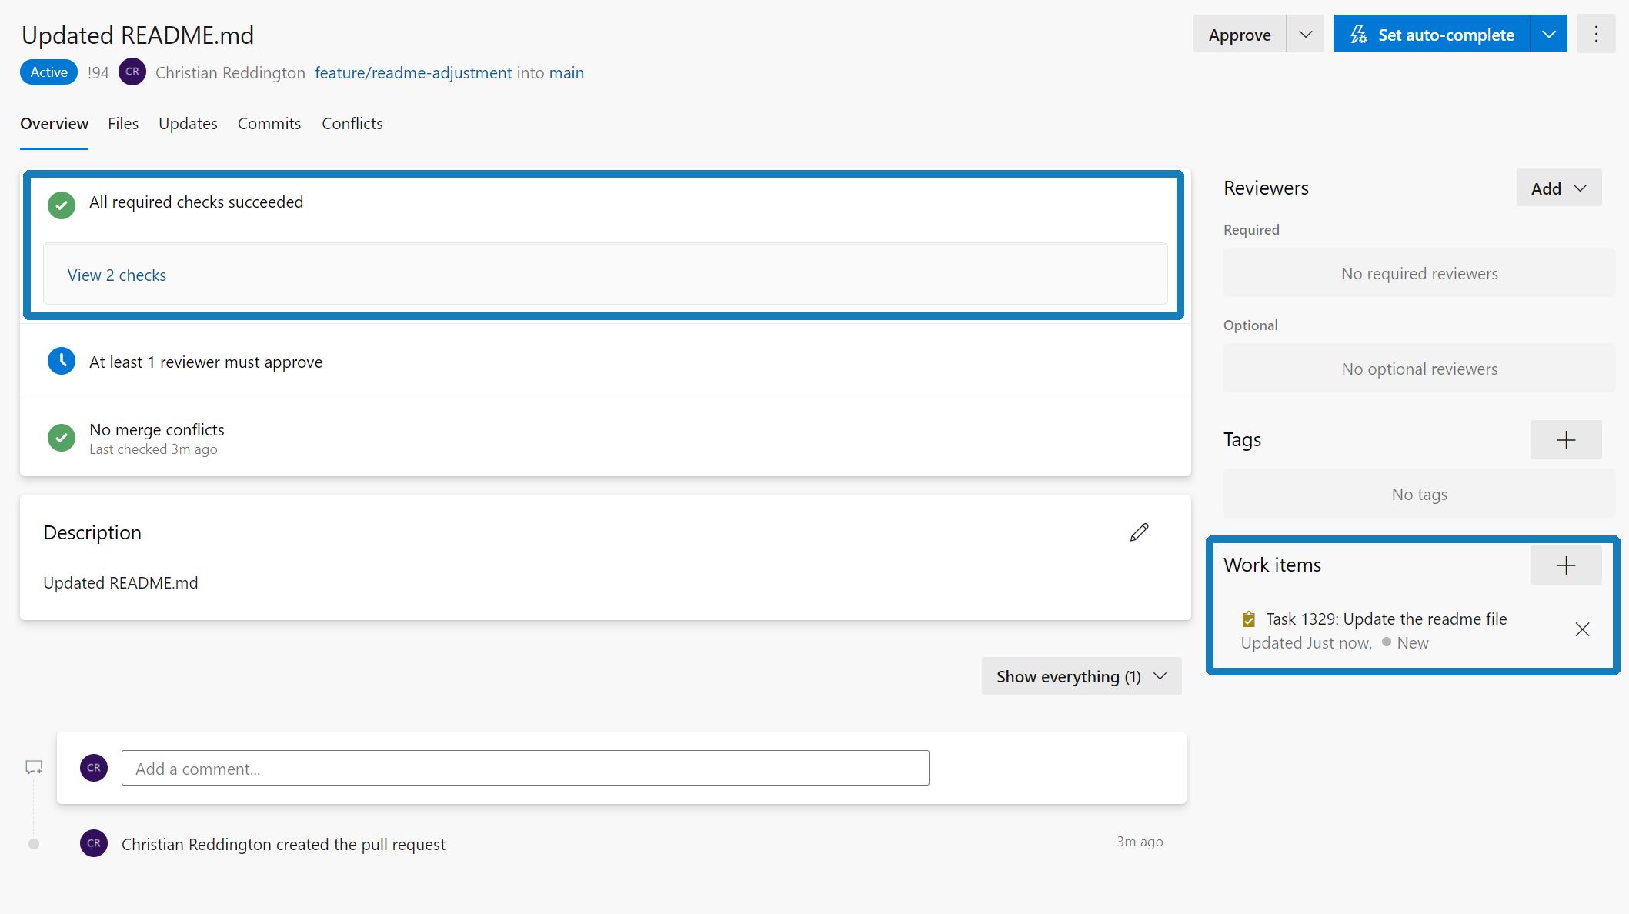Click the add work items plus icon
This screenshot has width=1629, height=914.
click(1567, 565)
